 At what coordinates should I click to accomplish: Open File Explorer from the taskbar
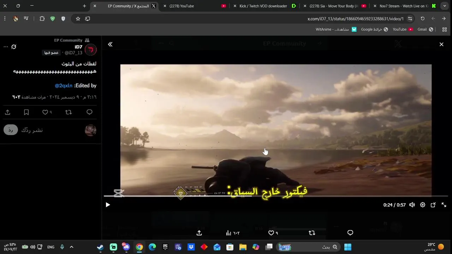243,247
